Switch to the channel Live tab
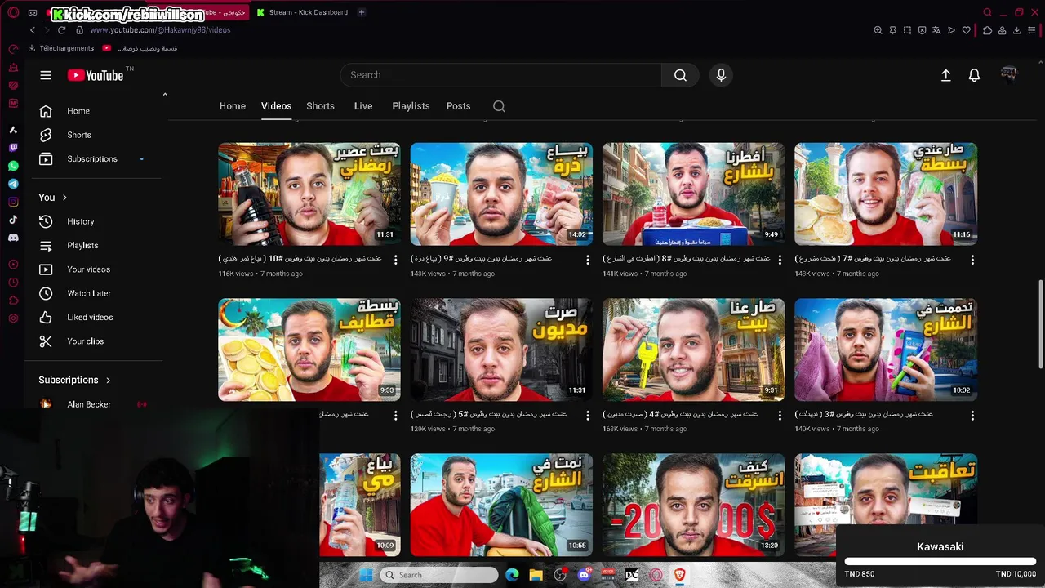 pyautogui.click(x=363, y=106)
